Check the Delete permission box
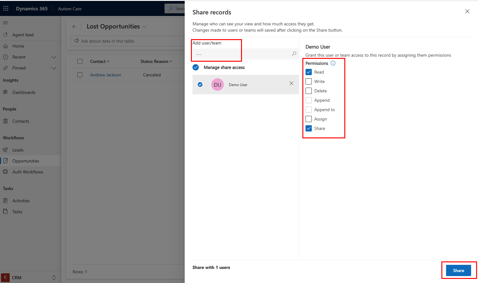 click(x=309, y=91)
